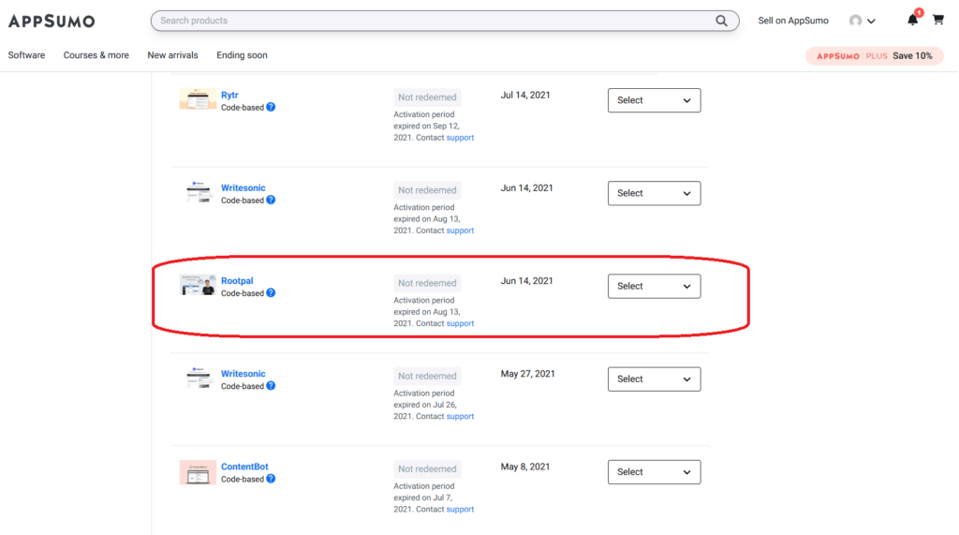959x535 pixels.
Task: Click the AppSumo logo
Action: pos(52,21)
